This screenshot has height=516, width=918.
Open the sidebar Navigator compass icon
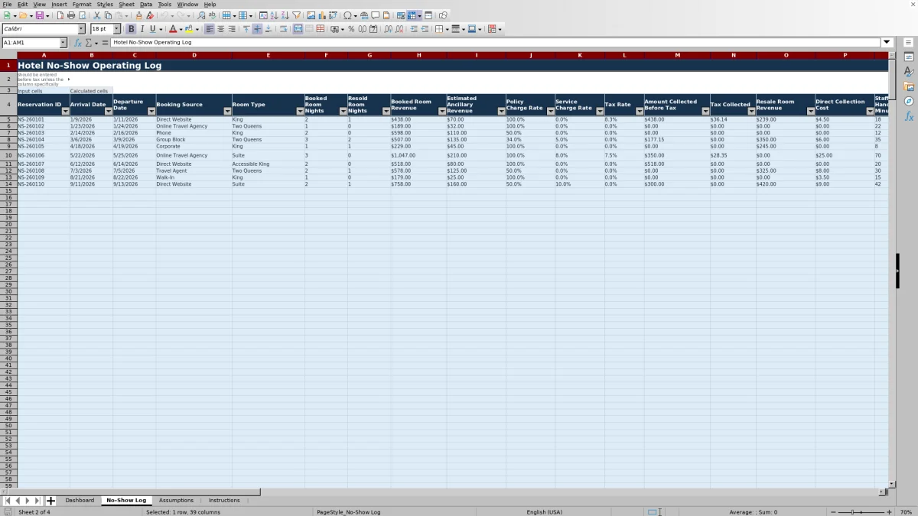909,101
